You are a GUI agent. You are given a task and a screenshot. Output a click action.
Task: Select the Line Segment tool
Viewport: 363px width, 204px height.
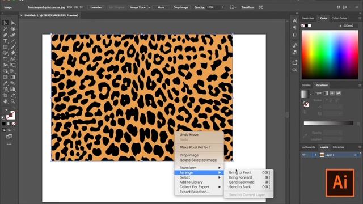click(x=13, y=41)
